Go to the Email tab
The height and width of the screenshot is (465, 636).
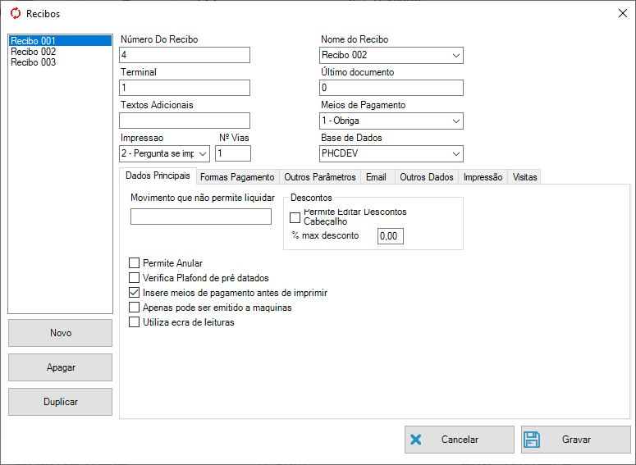[376, 177]
